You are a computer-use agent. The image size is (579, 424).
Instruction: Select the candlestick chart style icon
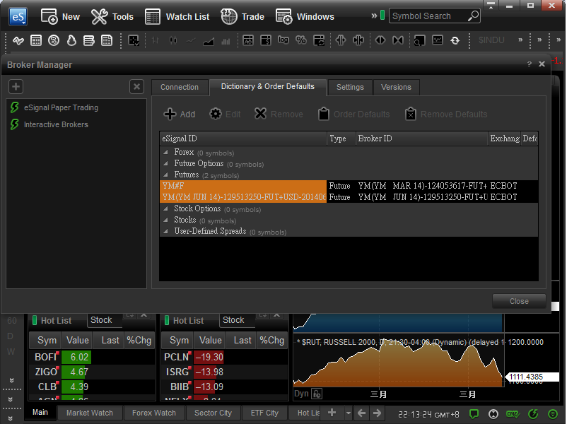point(173,40)
